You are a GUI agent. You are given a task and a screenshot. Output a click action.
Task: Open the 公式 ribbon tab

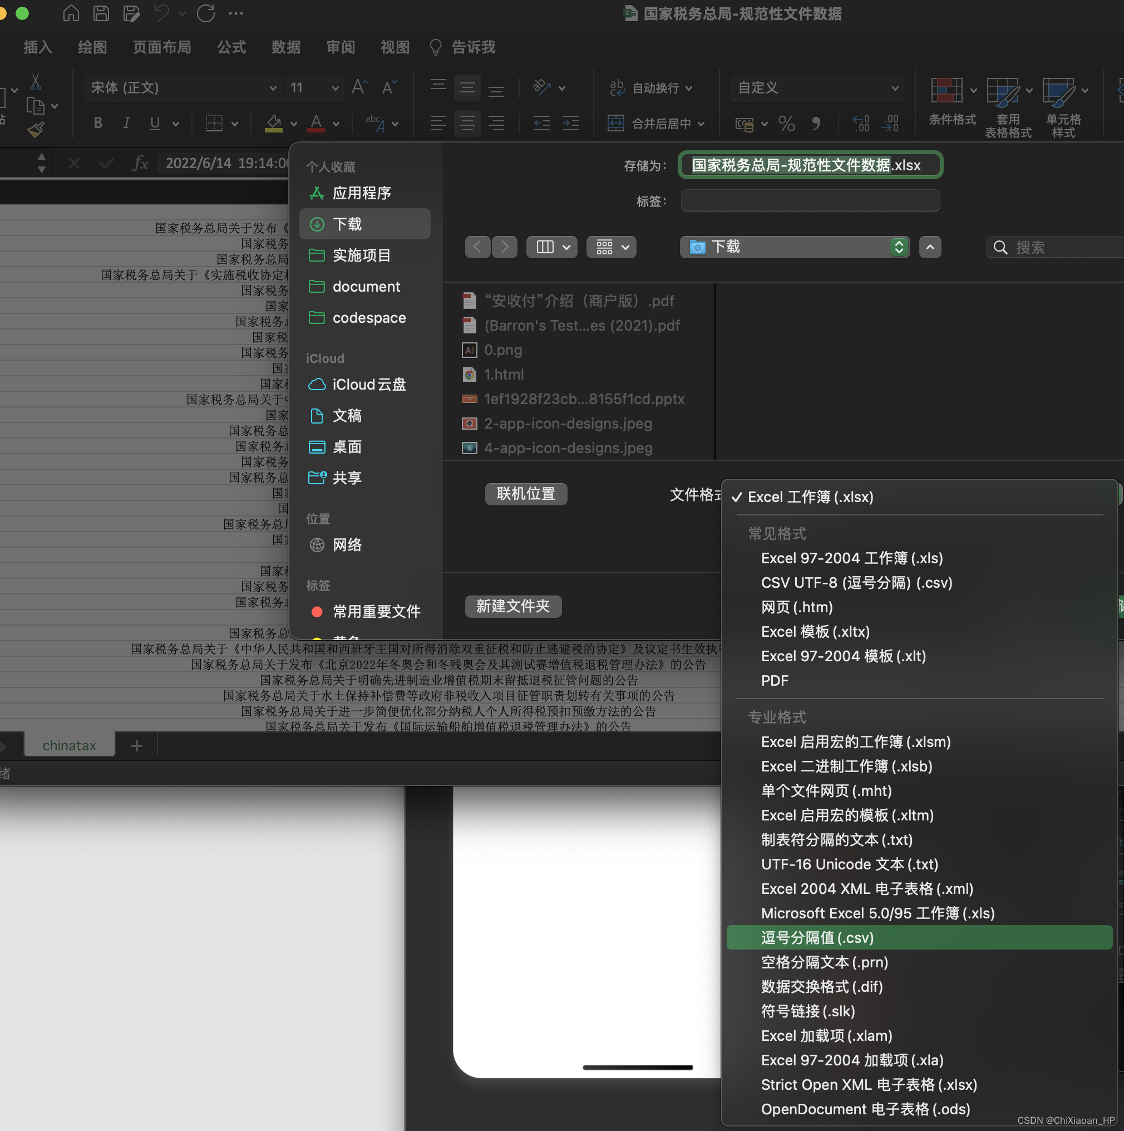(x=231, y=47)
